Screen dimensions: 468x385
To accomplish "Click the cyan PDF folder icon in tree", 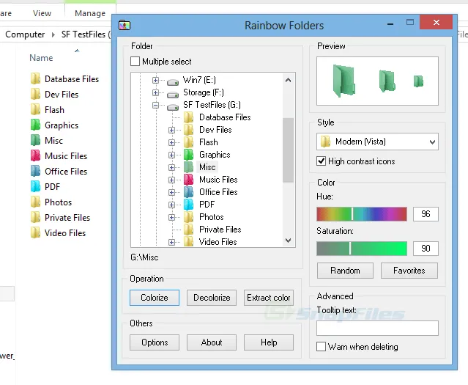I will point(188,205).
